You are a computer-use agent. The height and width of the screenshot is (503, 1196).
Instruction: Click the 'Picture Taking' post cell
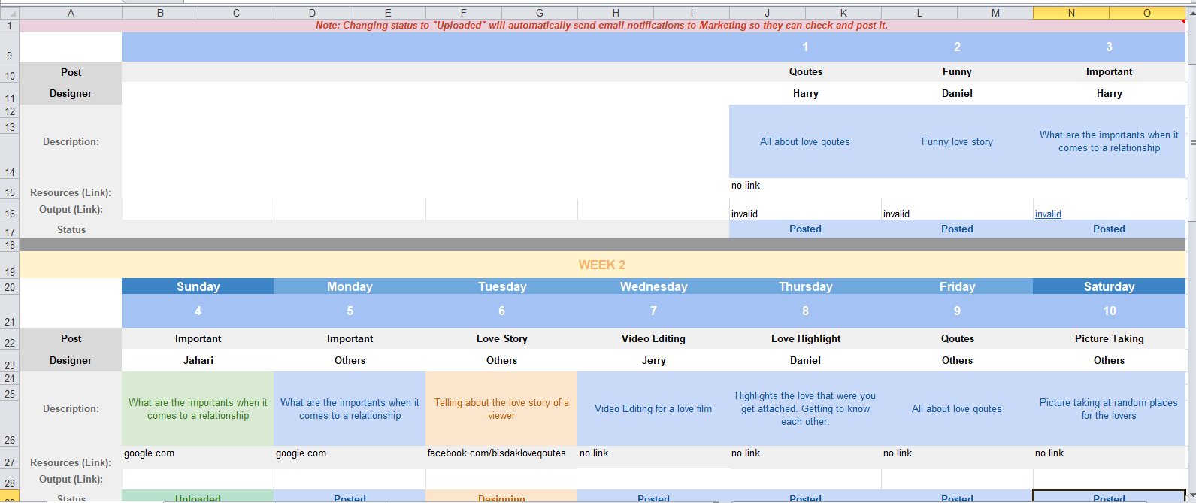click(x=1109, y=339)
